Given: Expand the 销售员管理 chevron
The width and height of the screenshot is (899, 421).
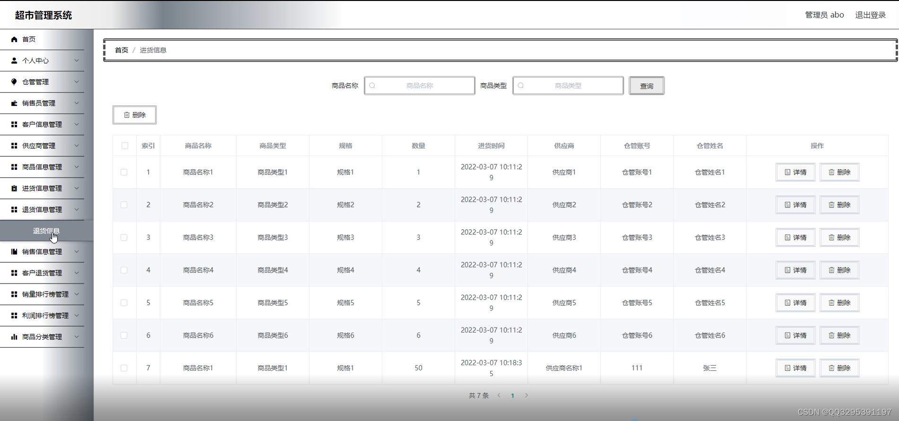Looking at the screenshot, I should click(x=77, y=103).
